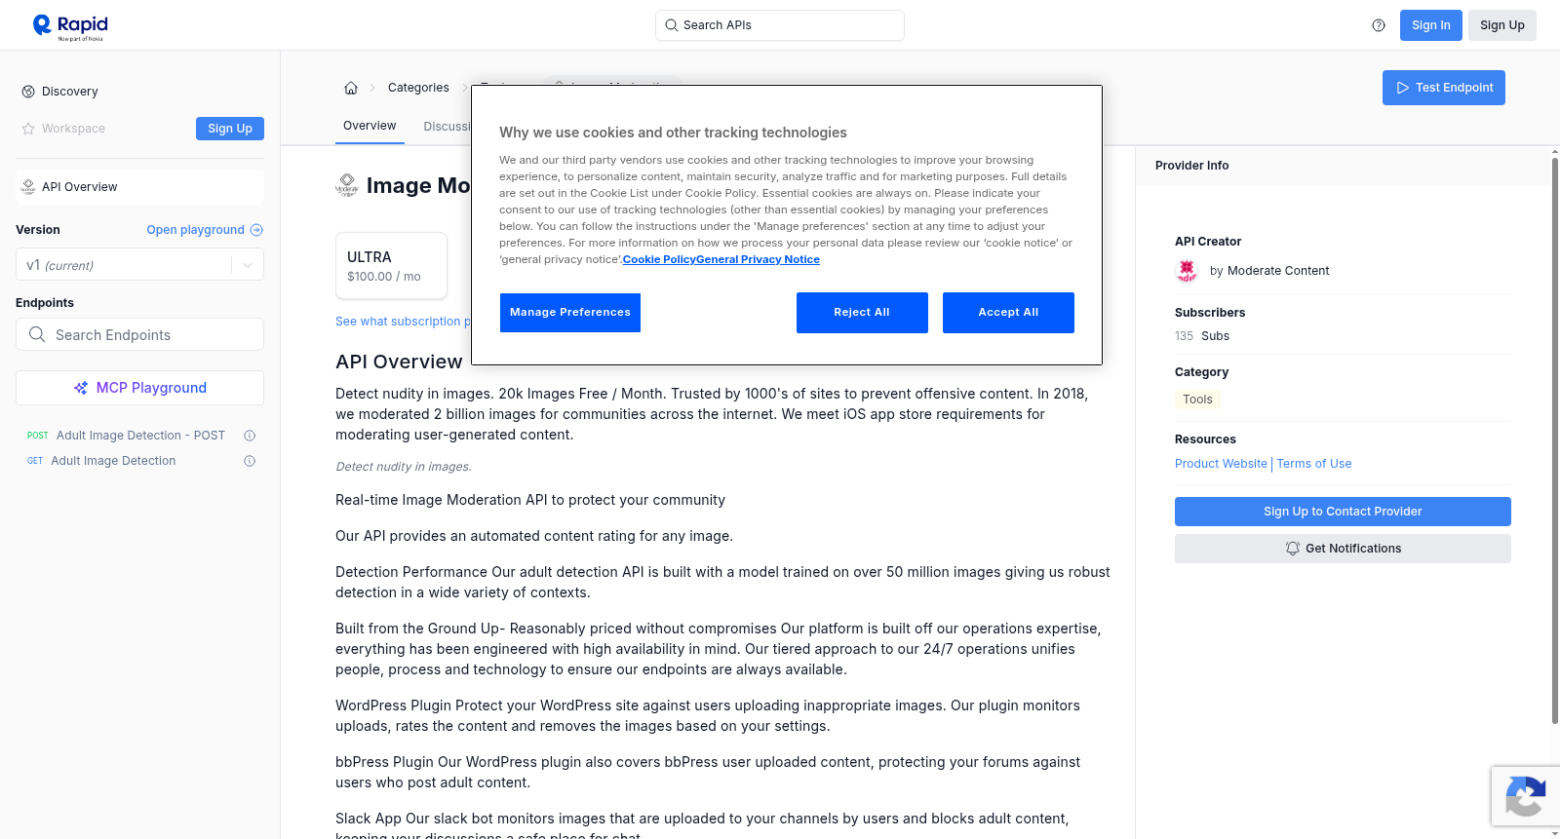Click the Rapid logo in header

pos(70,26)
